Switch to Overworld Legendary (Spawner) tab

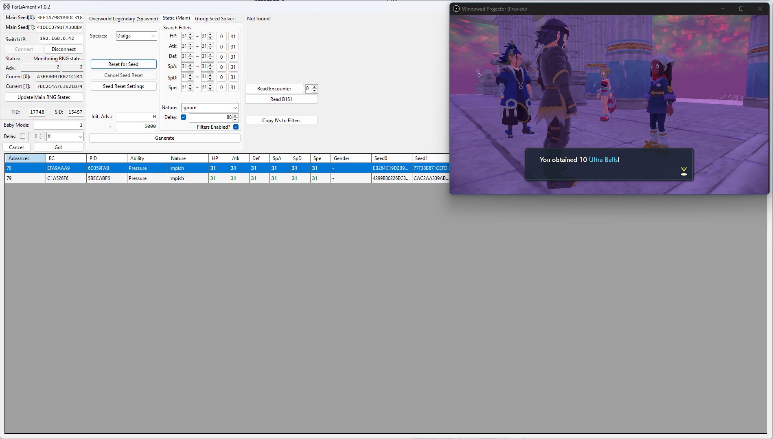coord(123,19)
